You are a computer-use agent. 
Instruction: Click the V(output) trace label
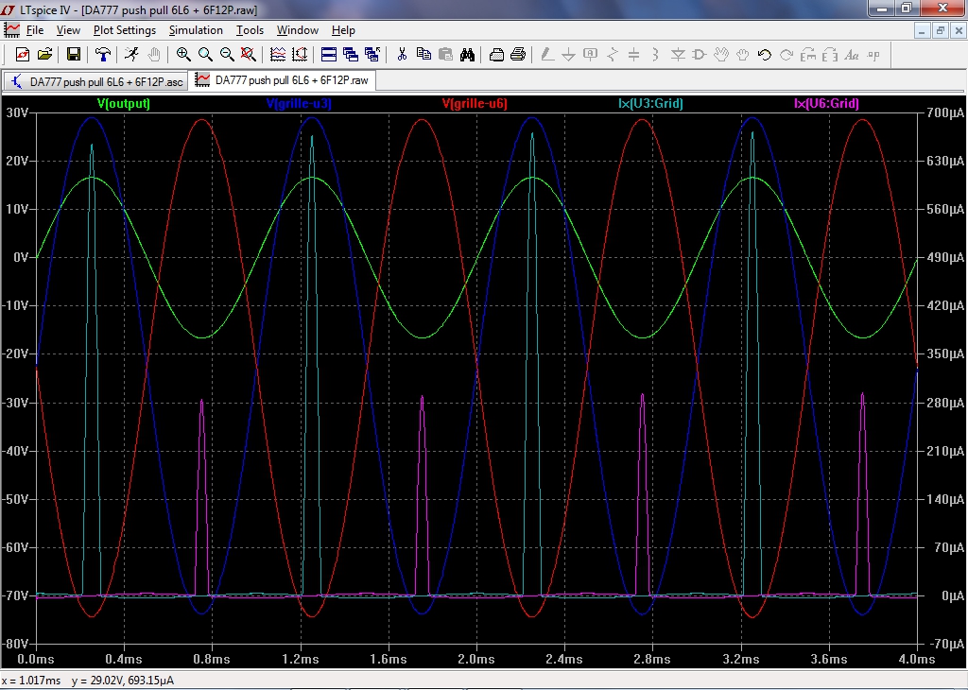124,104
